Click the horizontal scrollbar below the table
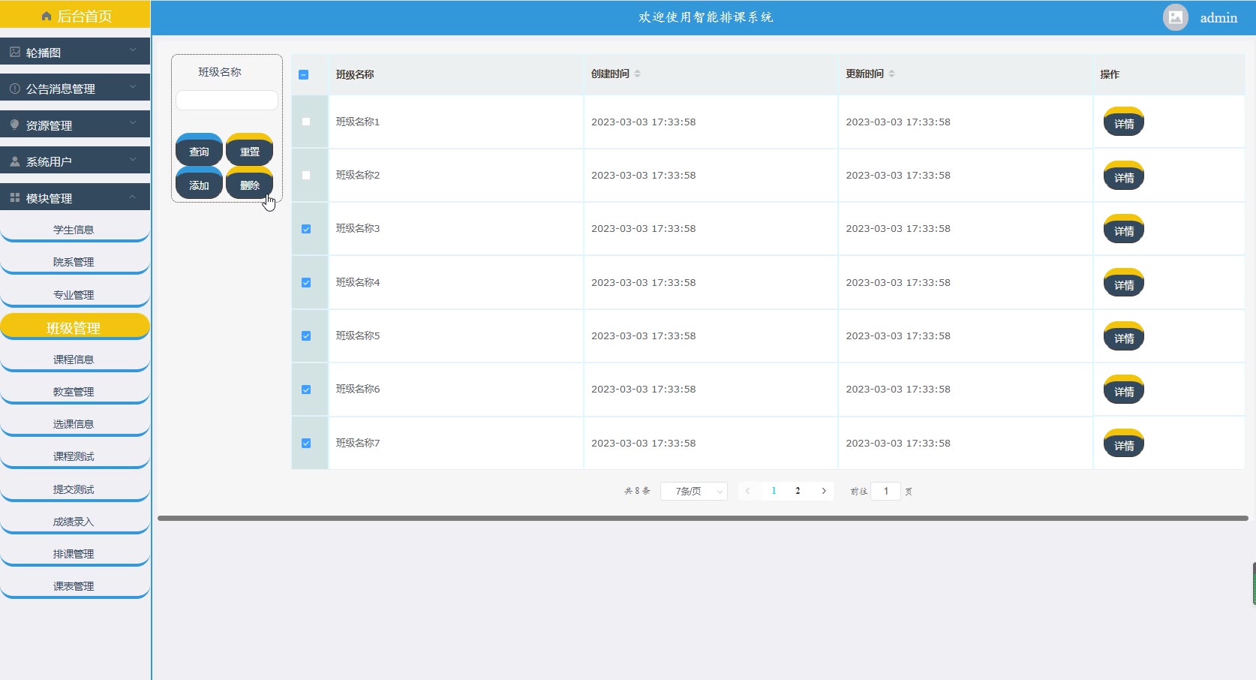Screen dimensions: 1256x680 (703, 518)
